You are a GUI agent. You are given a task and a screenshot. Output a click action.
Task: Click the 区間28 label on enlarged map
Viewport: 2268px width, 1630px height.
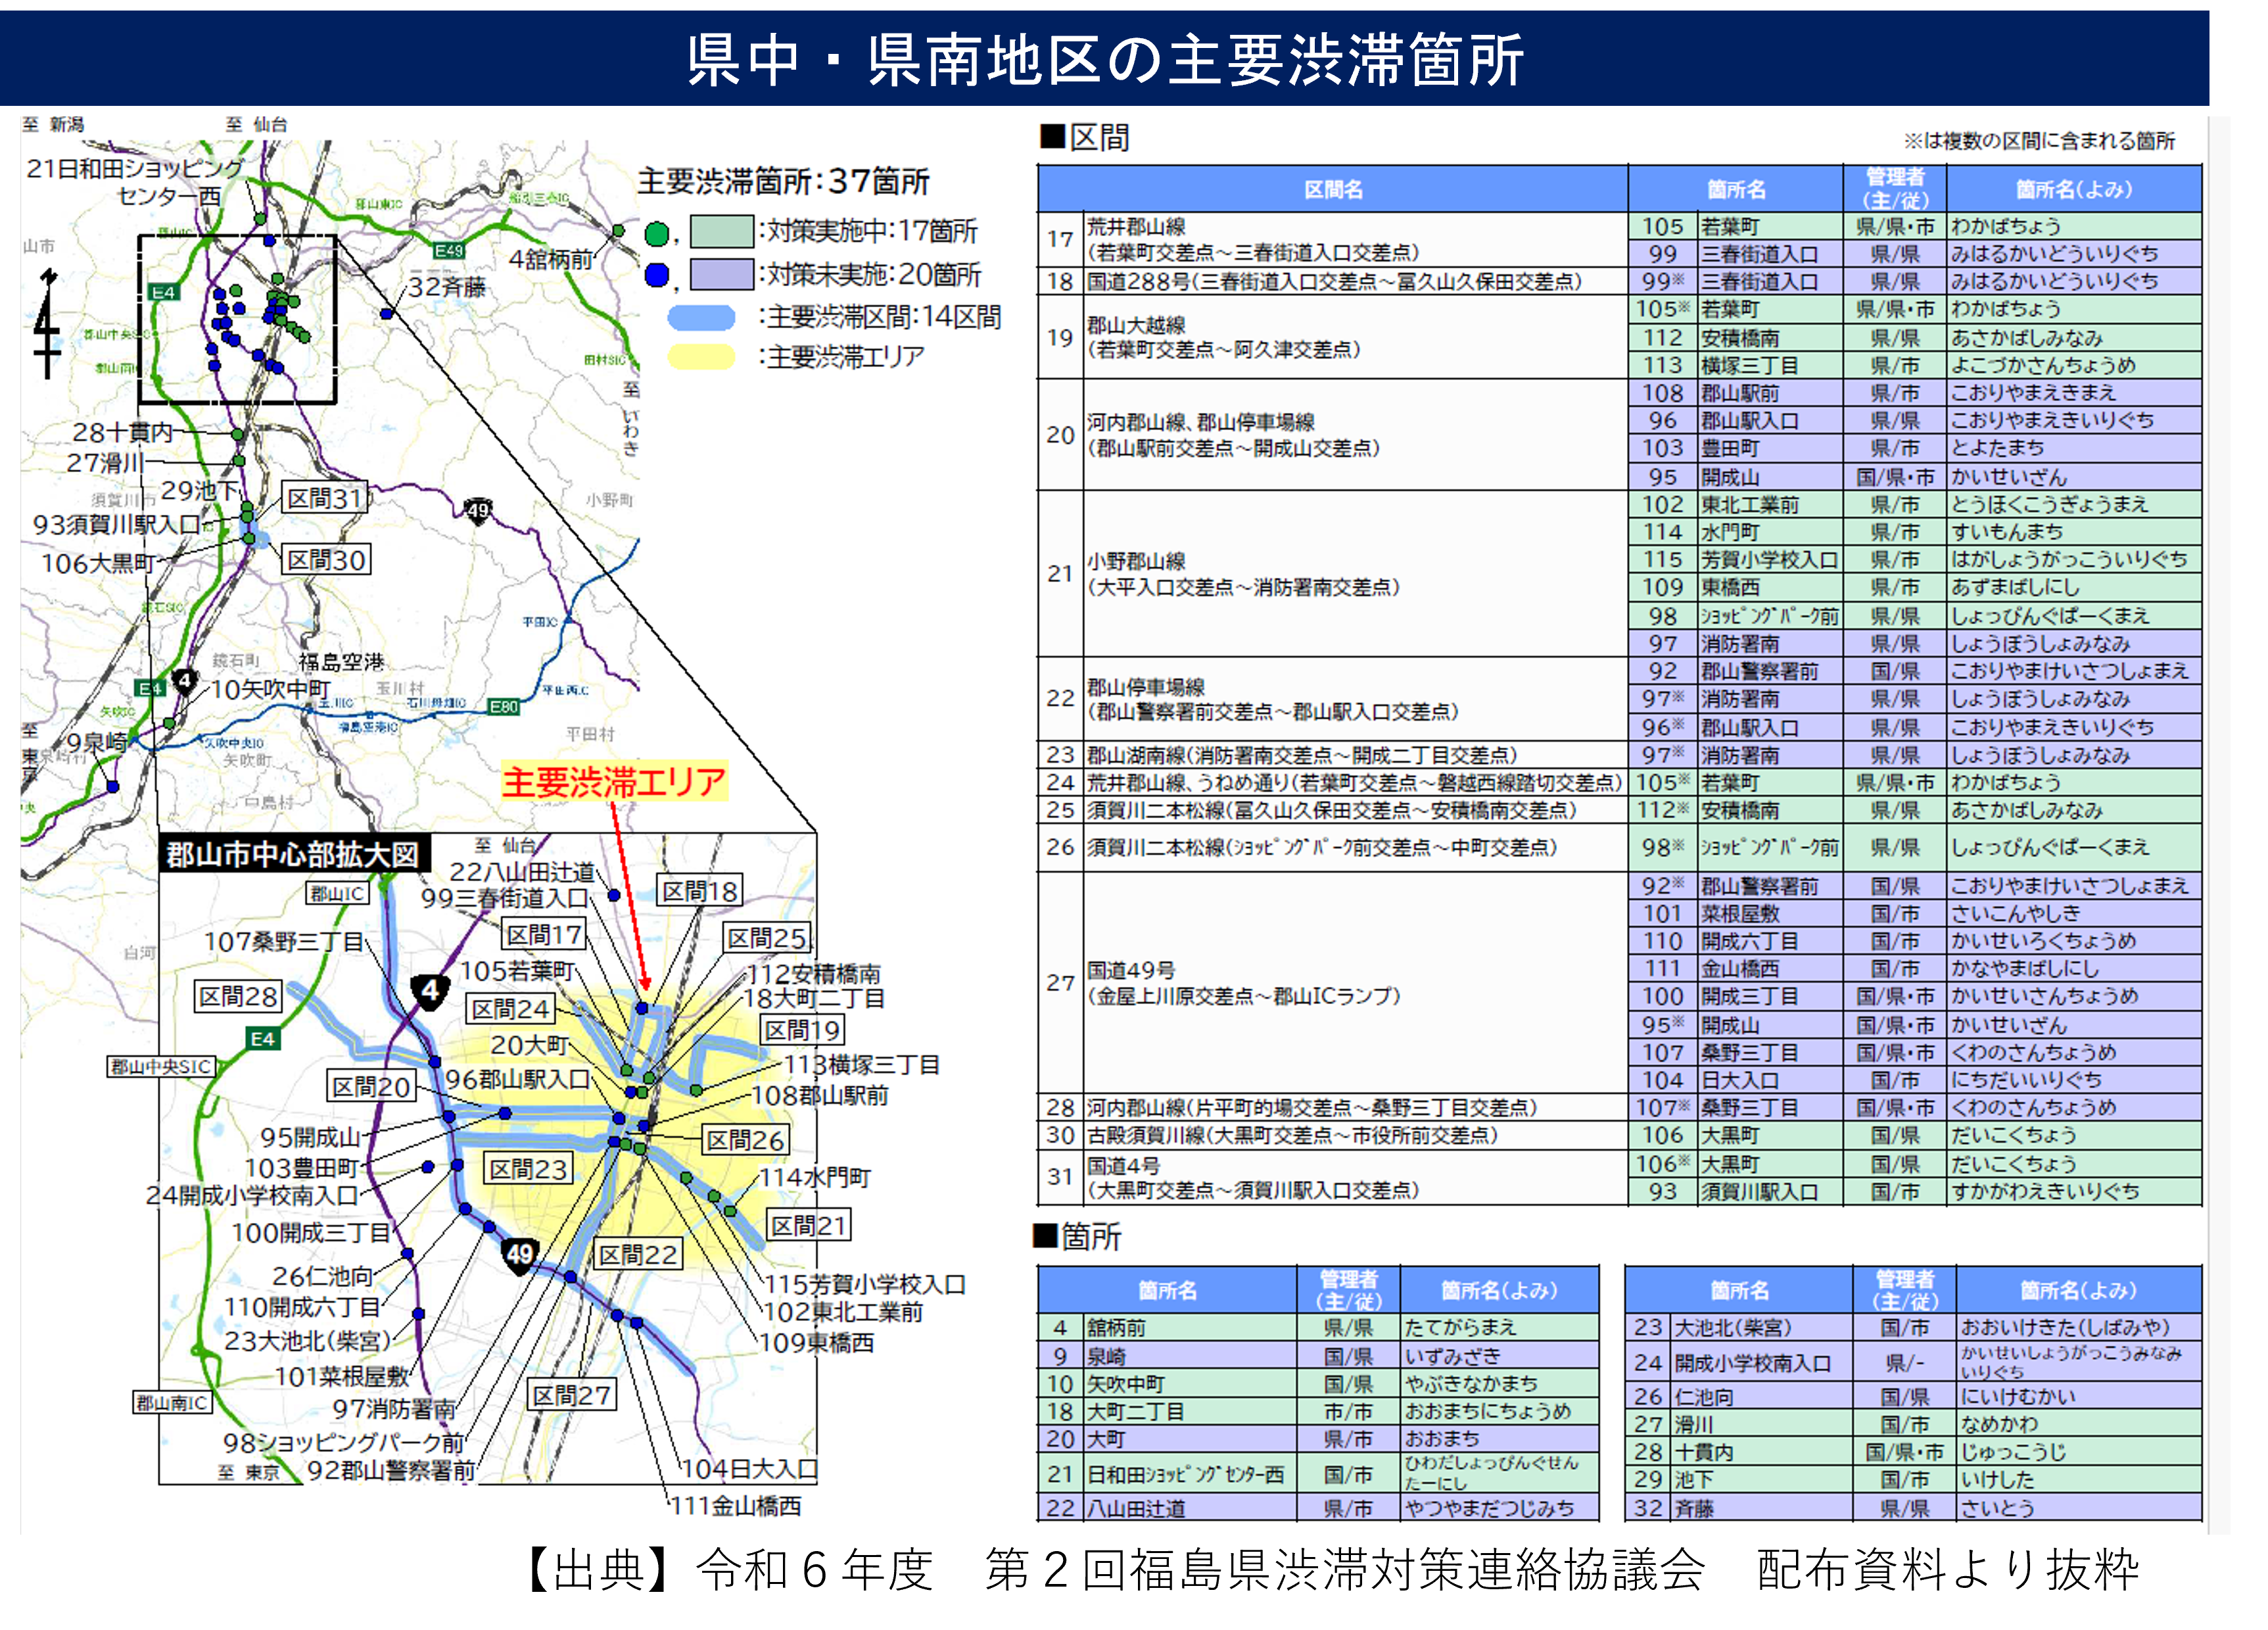[x=238, y=996]
